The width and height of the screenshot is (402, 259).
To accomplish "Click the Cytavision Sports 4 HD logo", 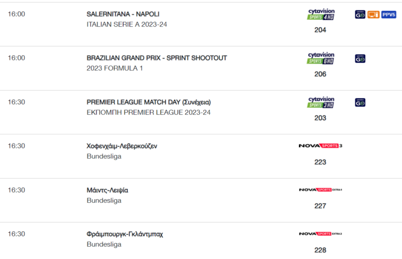I will tap(321, 14).
